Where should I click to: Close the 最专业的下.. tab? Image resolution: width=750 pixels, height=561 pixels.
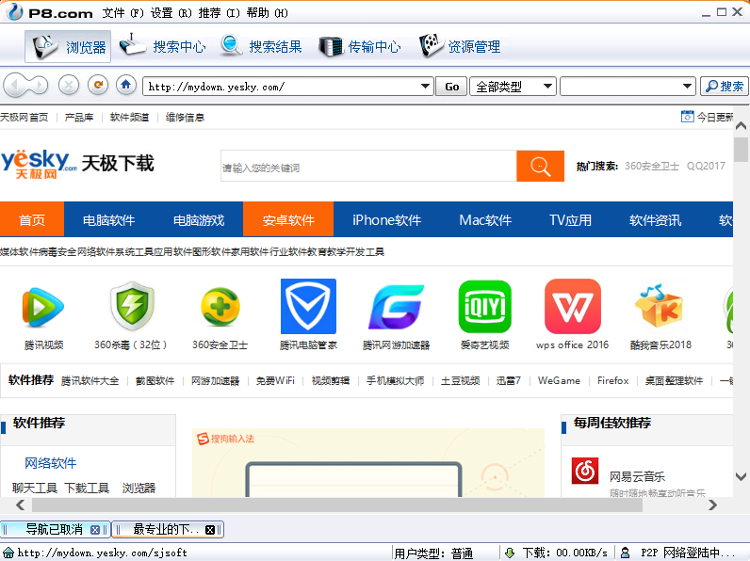(x=209, y=529)
